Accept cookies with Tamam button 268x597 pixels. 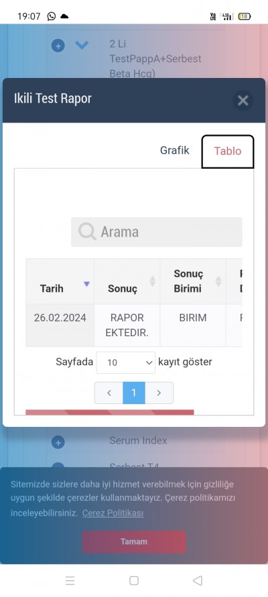pos(134,542)
